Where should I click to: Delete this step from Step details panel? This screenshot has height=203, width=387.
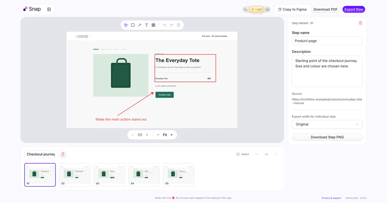point(361,23)
